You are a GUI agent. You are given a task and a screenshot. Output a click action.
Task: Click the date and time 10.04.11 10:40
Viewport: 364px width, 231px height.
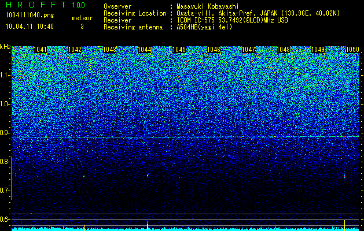pyautogui.click(x=30, y=27)
